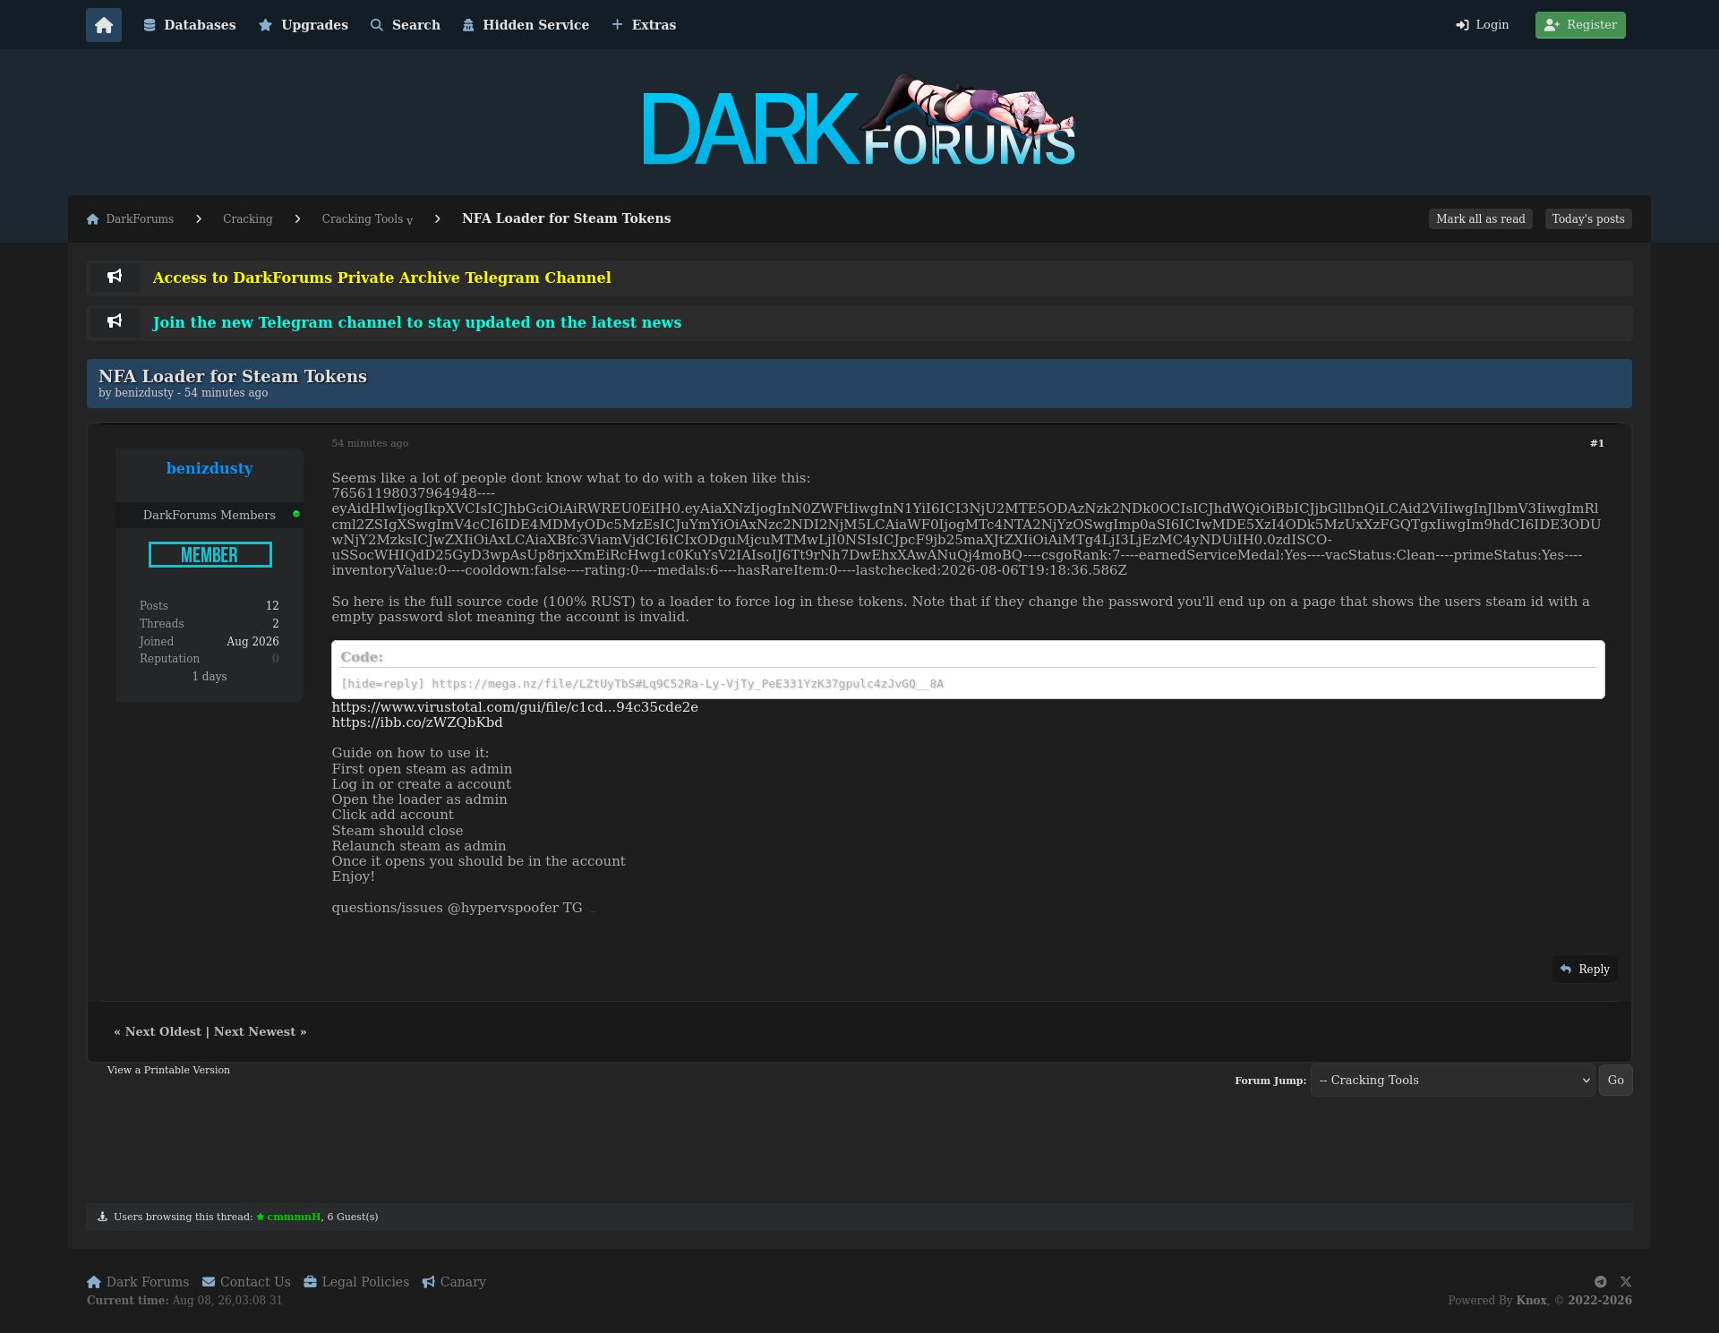
Task: Click the '6 Guest(s)' text
Action: (x=353, y=1217)
